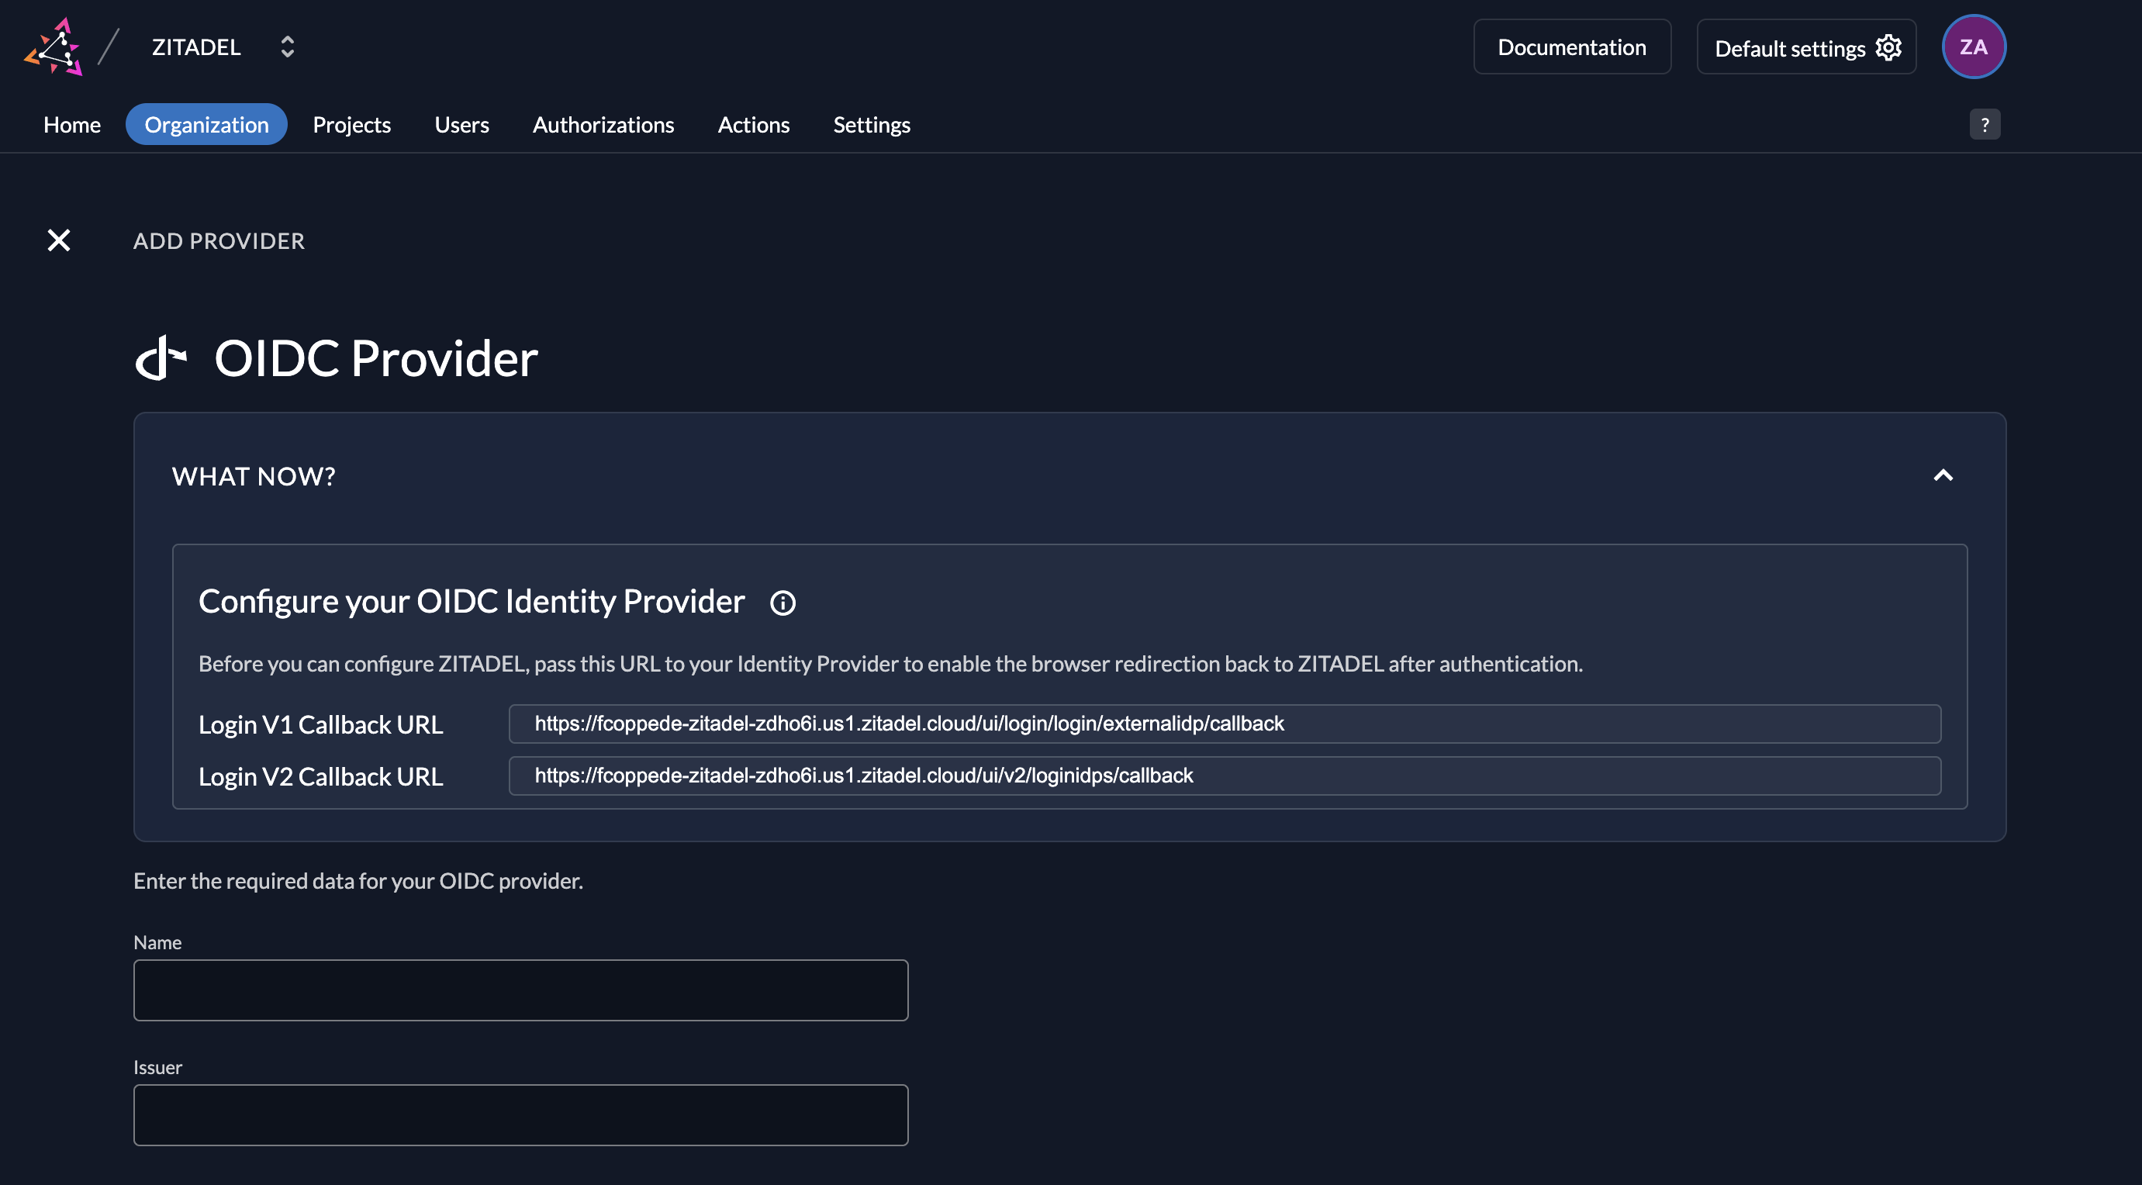The image size is (2142, 1185).
Task: View the info tooltip beside Configure your OIDC Identity Provider
Action: point(783,602)
